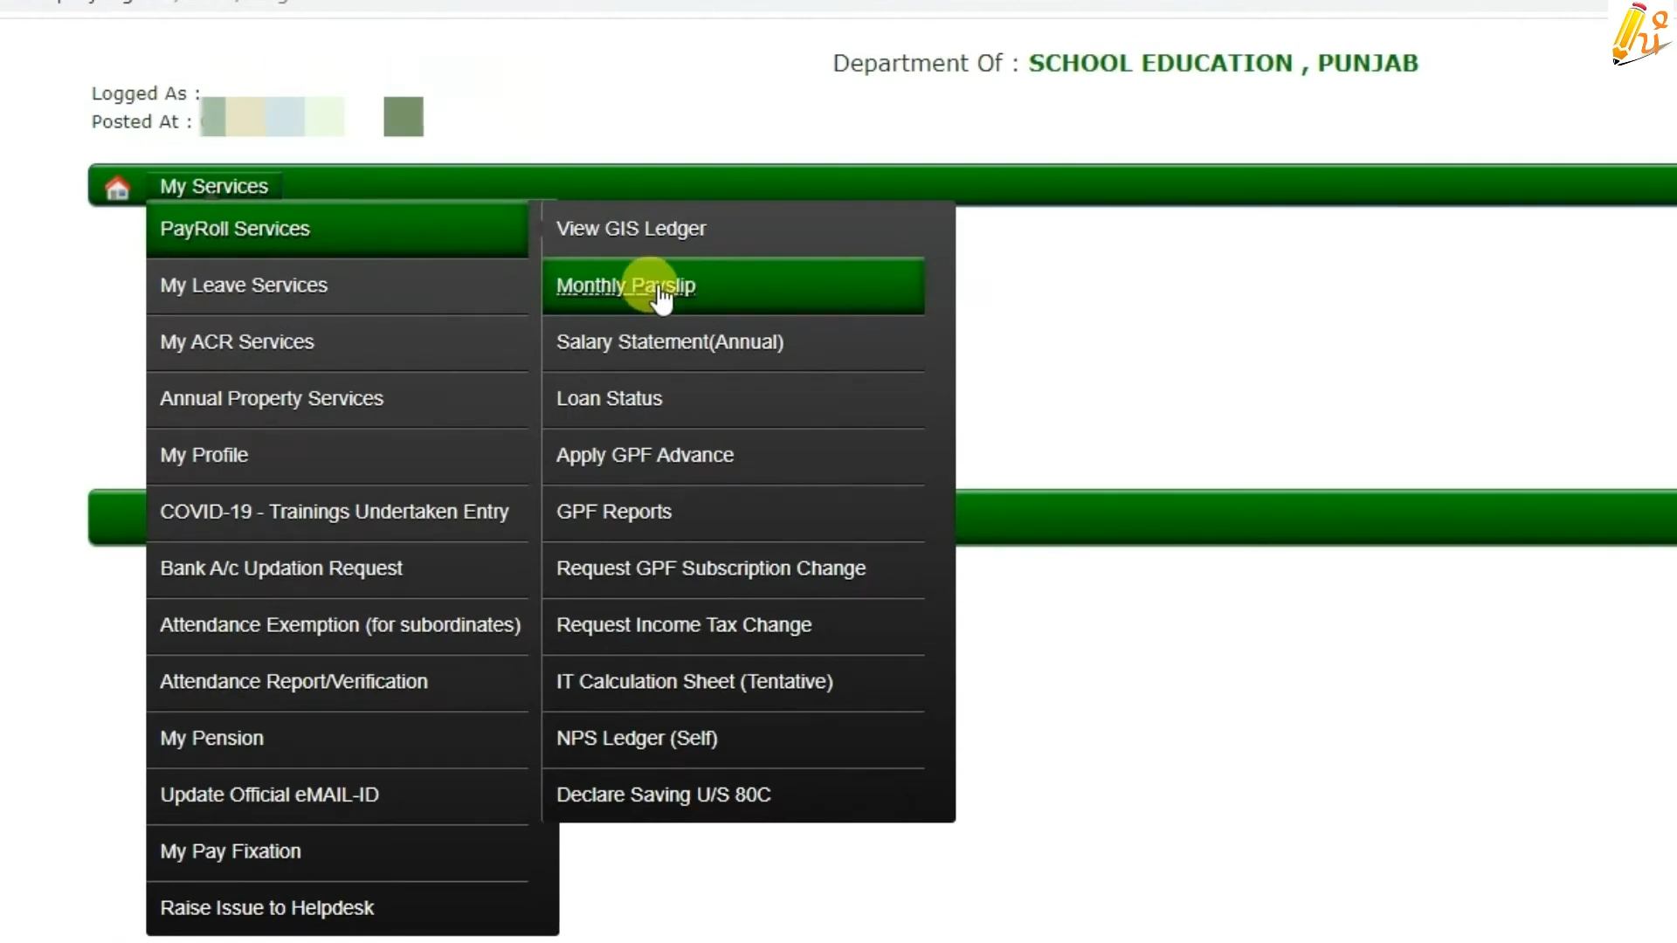Select My Pension service option
The image size is (1677, 943).
click(212, 738)
